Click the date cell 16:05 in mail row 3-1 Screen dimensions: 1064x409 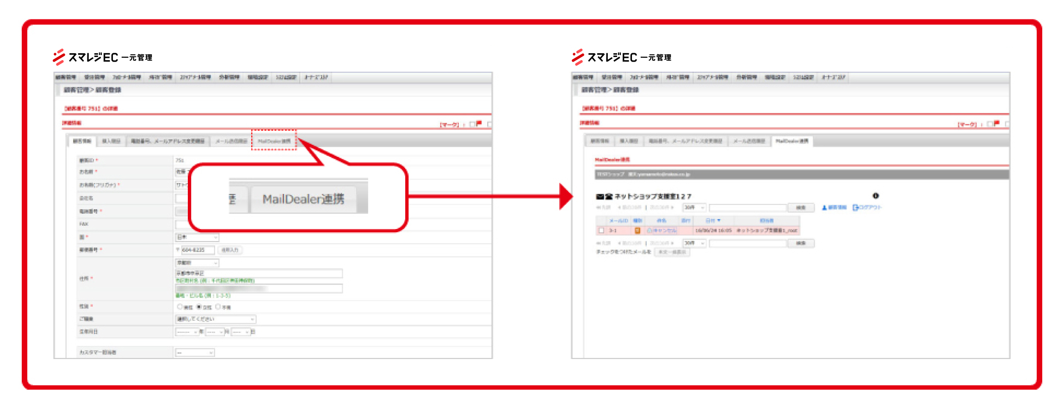pos(713,230)
